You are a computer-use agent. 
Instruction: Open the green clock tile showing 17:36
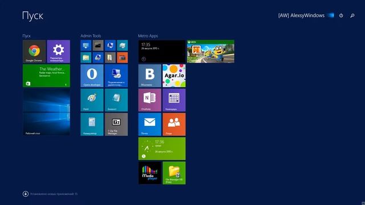(x=162, y=149)
